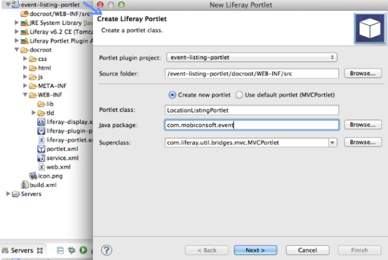Click the portlet.xml file icon
Image resolution: width=388 pixels, height=260 pixels.
(x=41, y=149)
